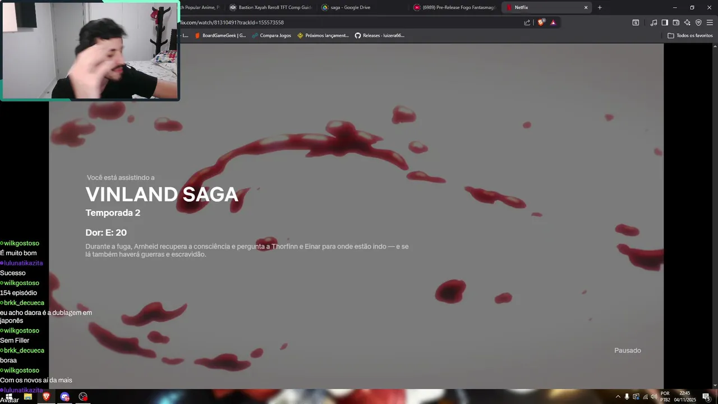The image size is (718, 404).
Task: Open OBS Studio from the taskbar
Action: (x=83, y=397)
